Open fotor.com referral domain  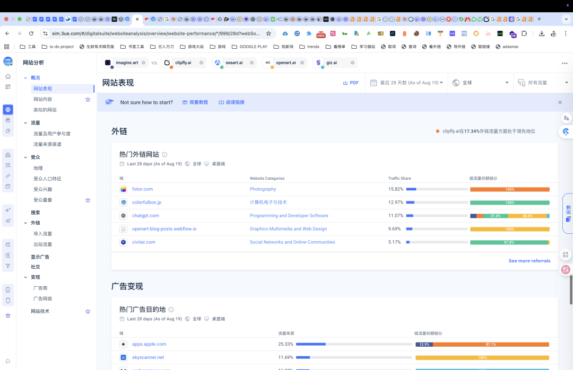(x=143, y=189)
